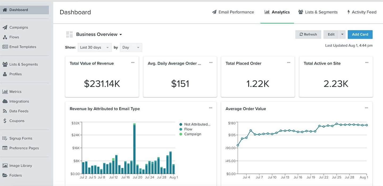
Task: Expand the Business Overview dropdown
Action: [99, 34]
